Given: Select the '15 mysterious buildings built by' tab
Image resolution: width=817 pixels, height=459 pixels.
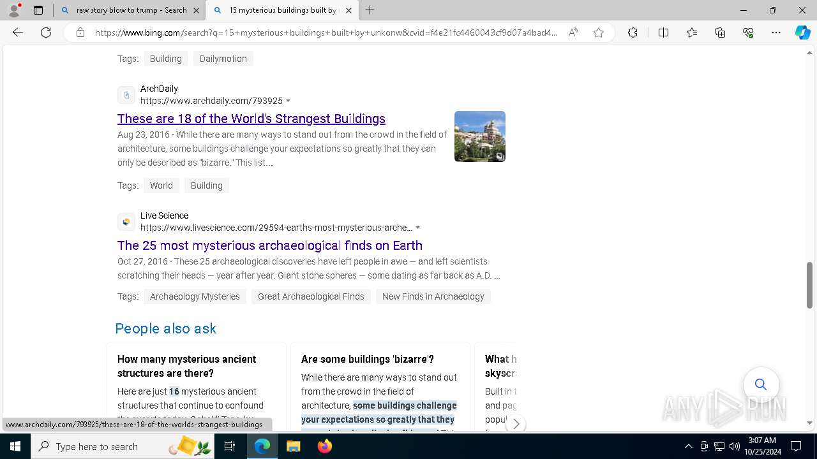Looking at the screenshot, I should [282, 10].
